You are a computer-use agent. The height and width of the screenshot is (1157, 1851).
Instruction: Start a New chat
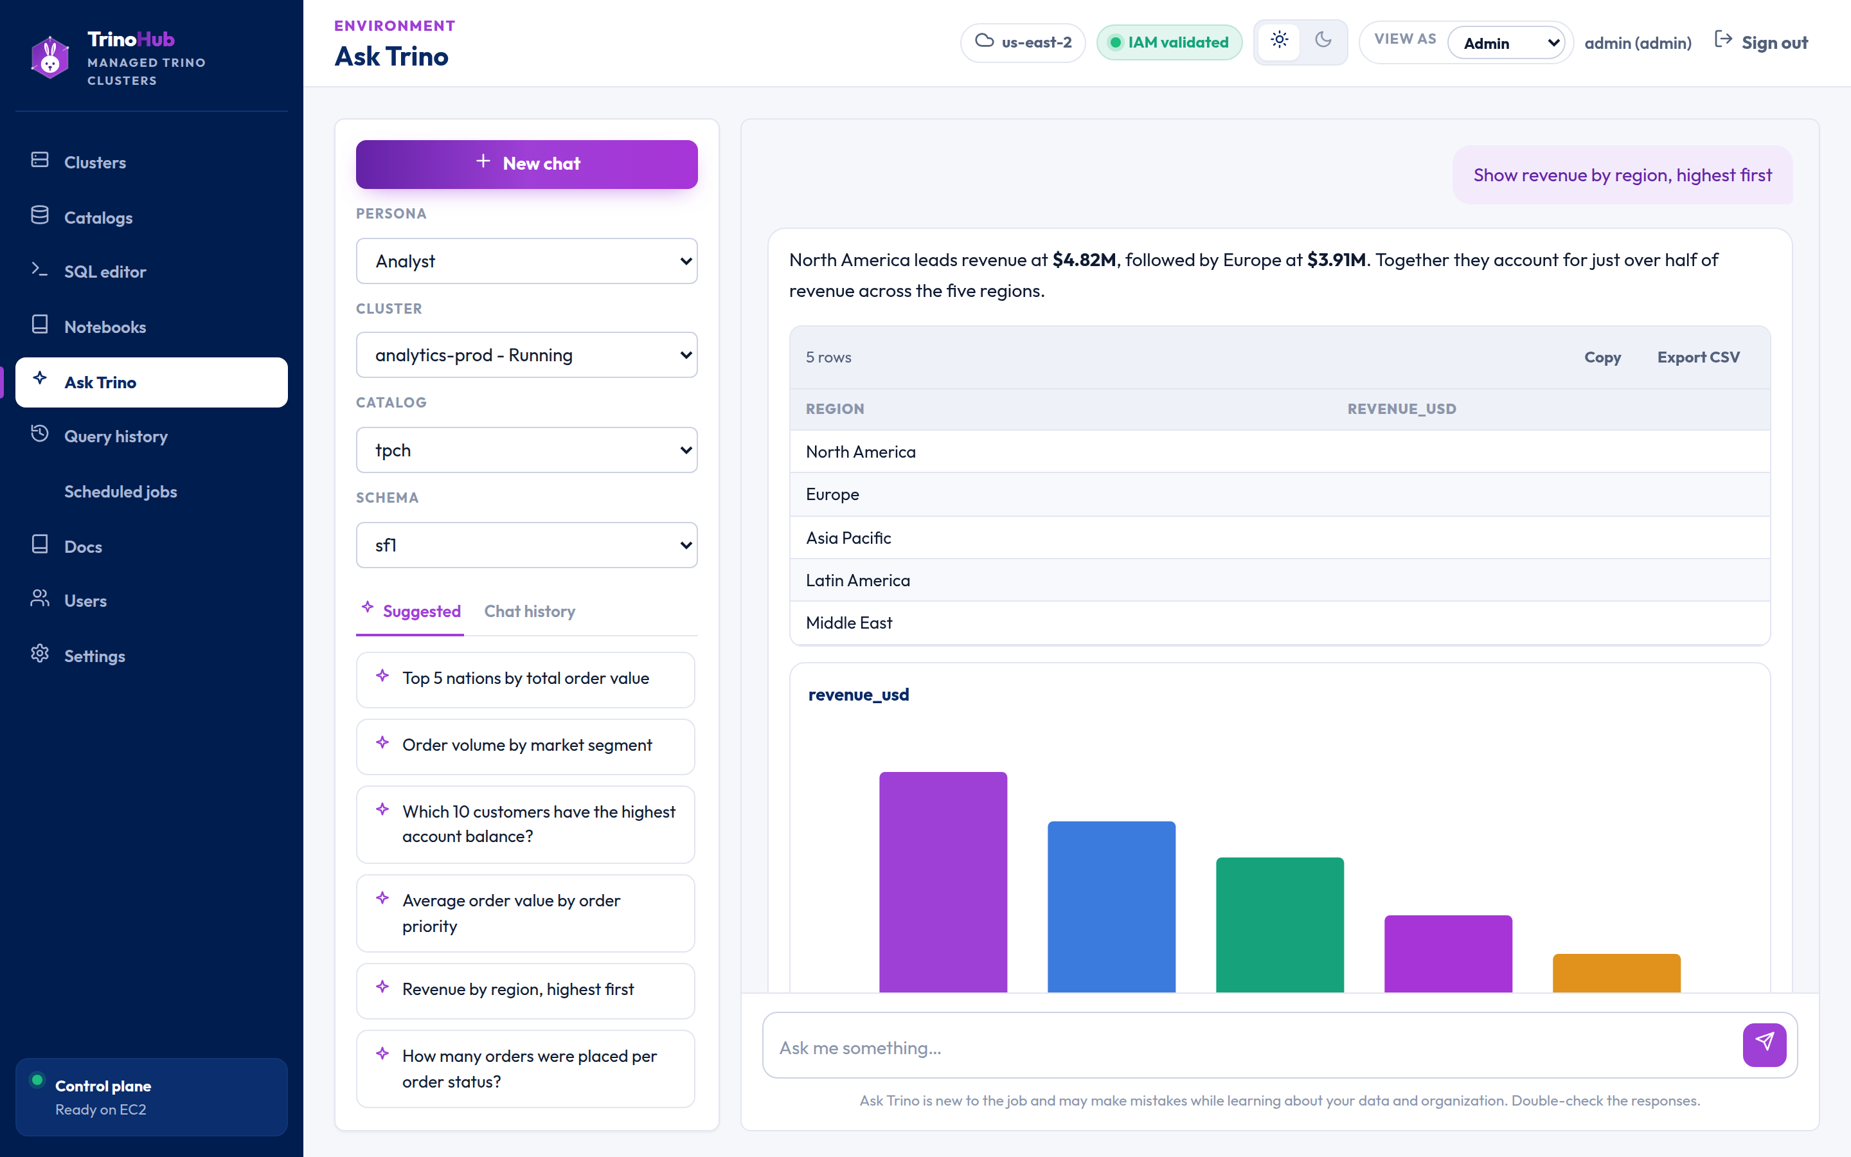click(x=526, y=164)
